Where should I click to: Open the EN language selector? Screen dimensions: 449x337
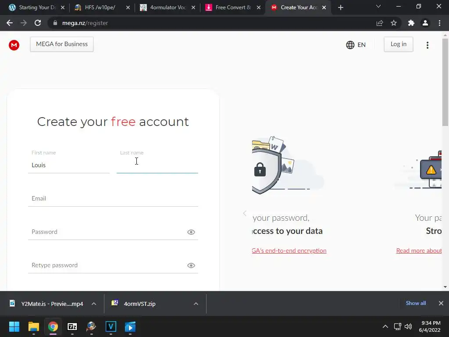click(x=356, y=45)
